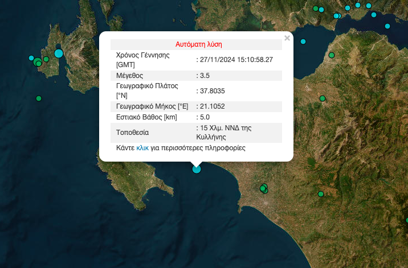Click the green marker inland, east of the Longitude row
Viewport: 408px width, 268px height.
(323, 98)
